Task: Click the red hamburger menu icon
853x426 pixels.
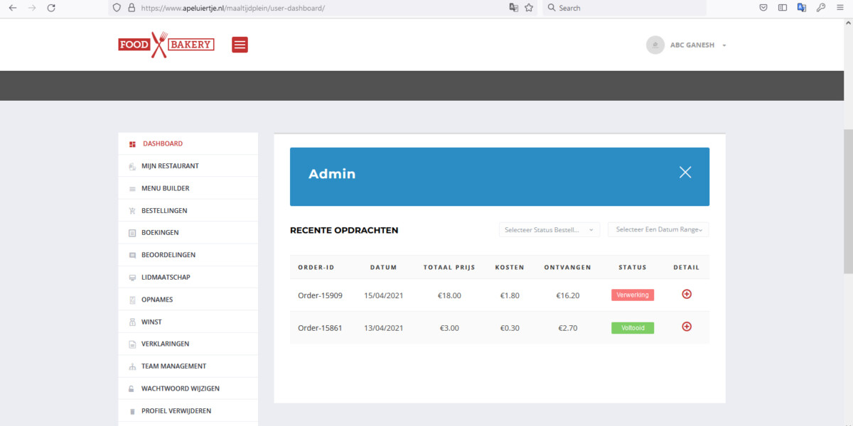Action: (240, 45)
